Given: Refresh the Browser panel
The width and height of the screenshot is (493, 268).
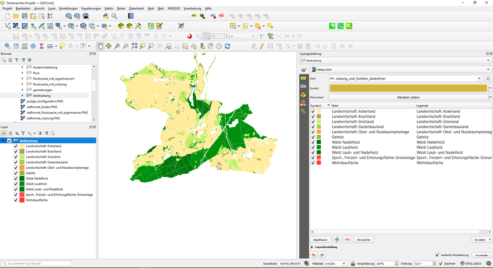Looking at the screenshot, I should (x=10, y=60).
